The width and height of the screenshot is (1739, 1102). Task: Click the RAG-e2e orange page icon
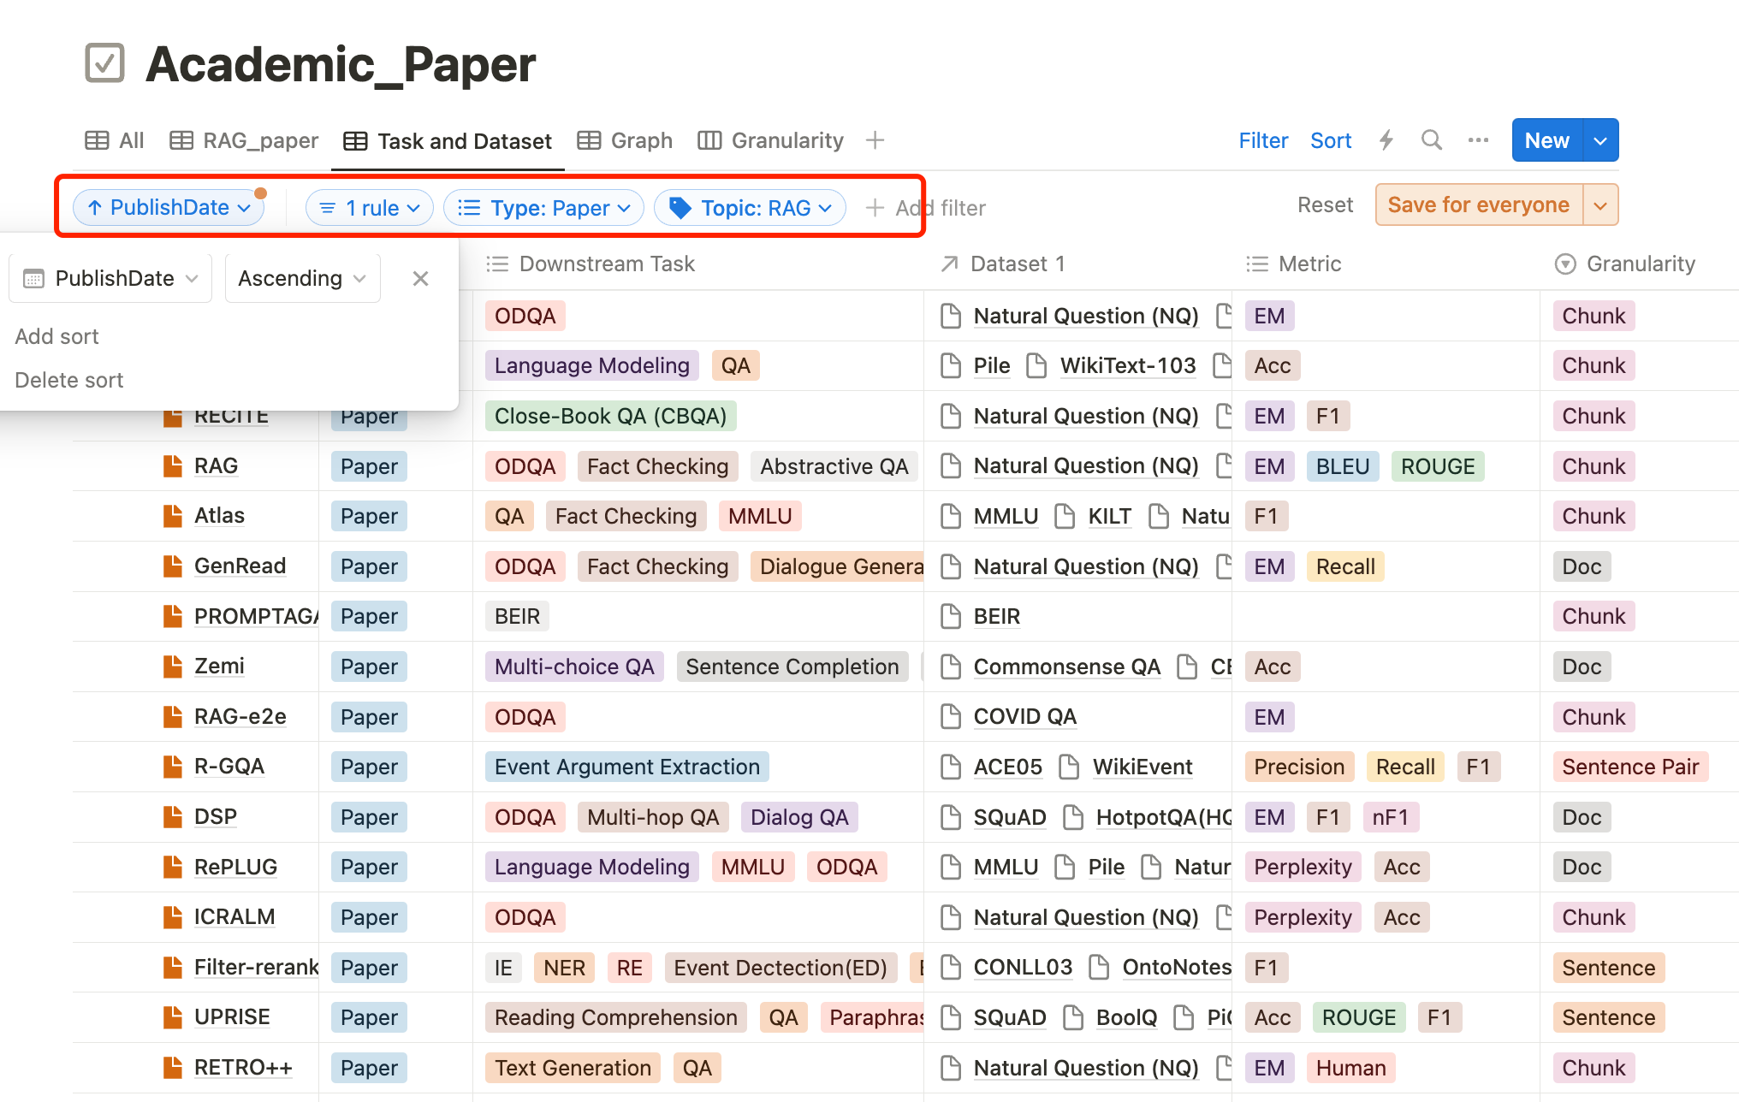[173, 717]
